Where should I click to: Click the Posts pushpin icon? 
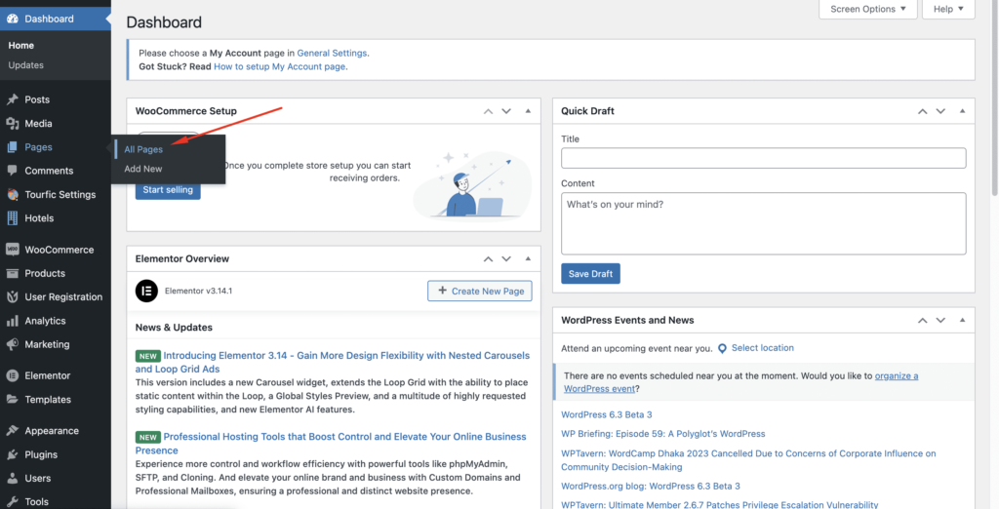point(12,100)
